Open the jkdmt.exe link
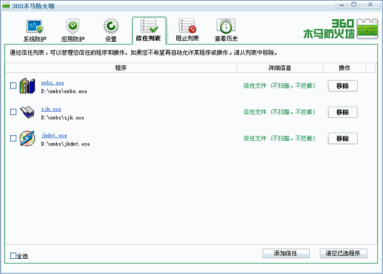This screenshot has height=274, width=383. (54, 135)
